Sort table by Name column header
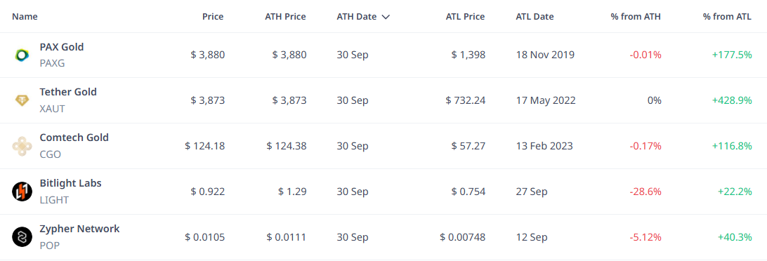767x261 pixels. 25,17
